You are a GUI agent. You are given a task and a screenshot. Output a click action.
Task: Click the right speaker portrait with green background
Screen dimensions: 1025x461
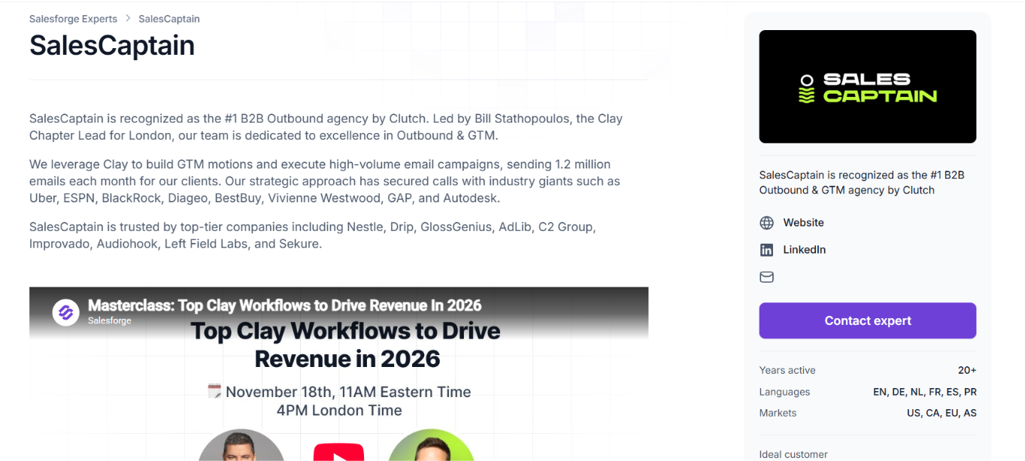point(432,445)
